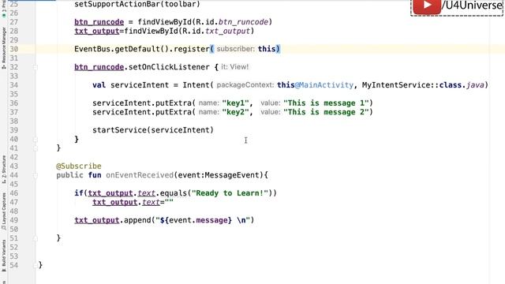Click the fold marker at line 41

tap(35, 148)
